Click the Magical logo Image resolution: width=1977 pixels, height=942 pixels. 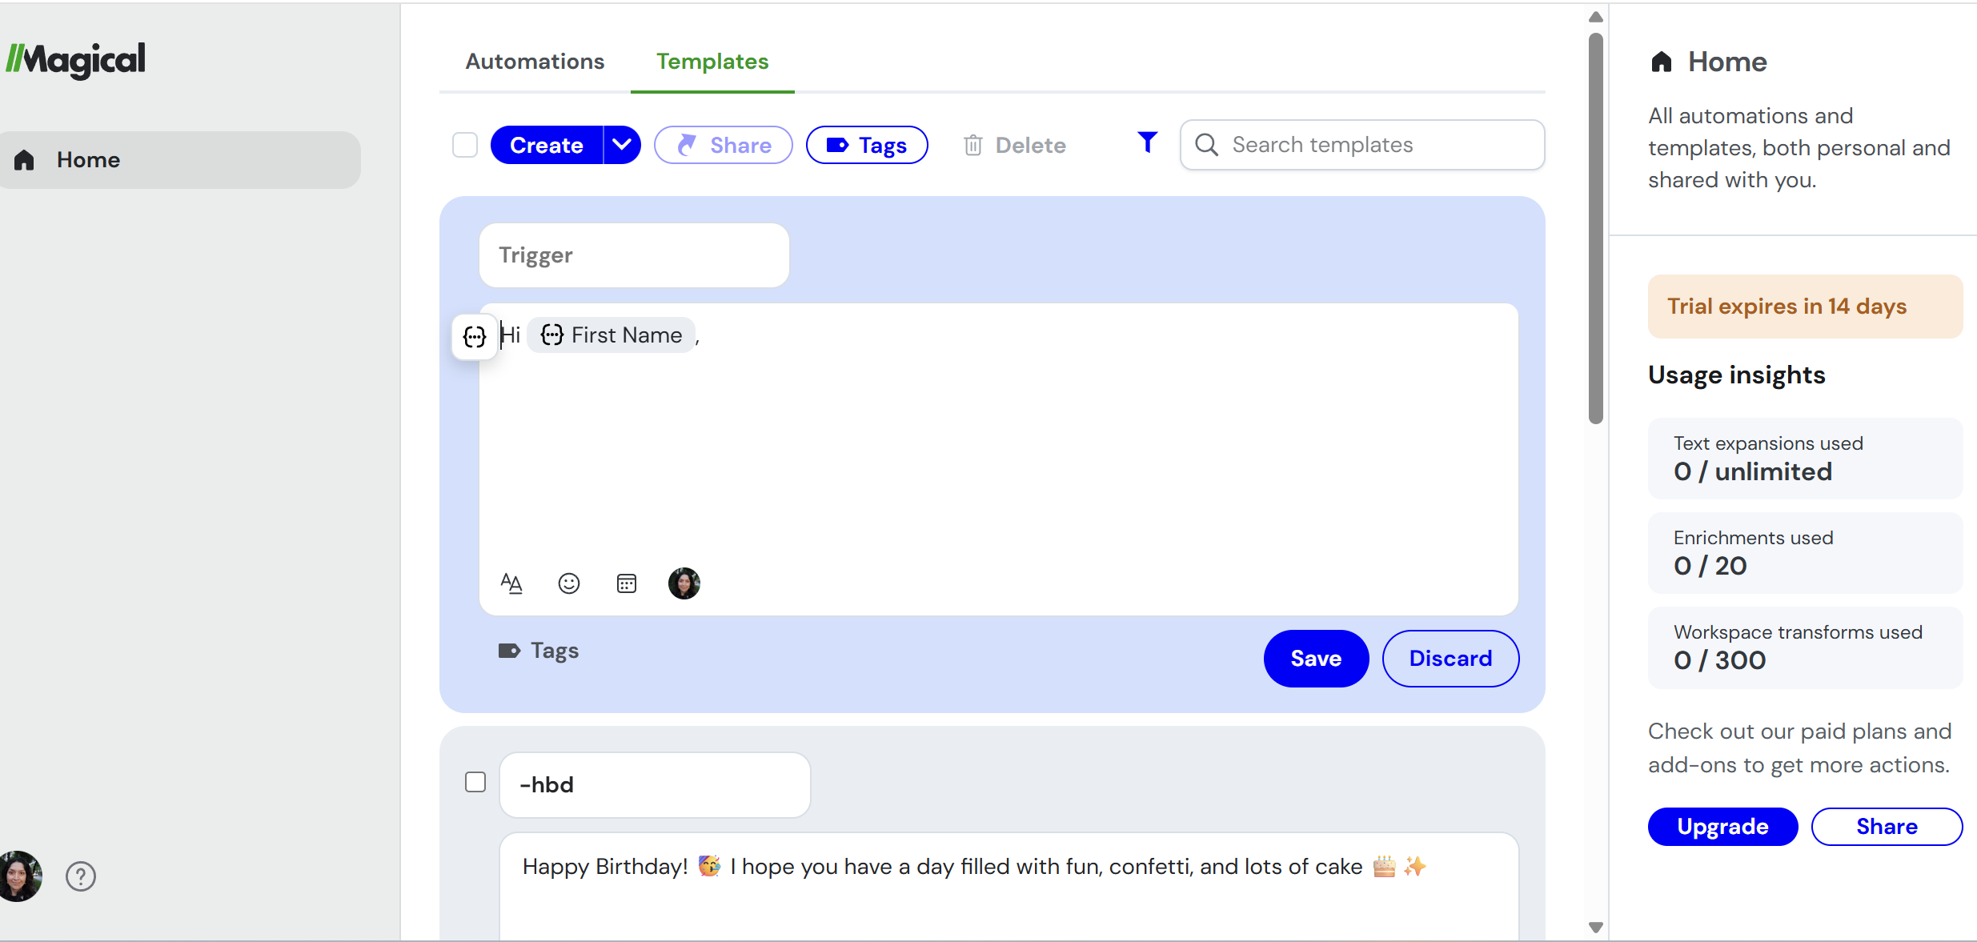click(76, 60)
